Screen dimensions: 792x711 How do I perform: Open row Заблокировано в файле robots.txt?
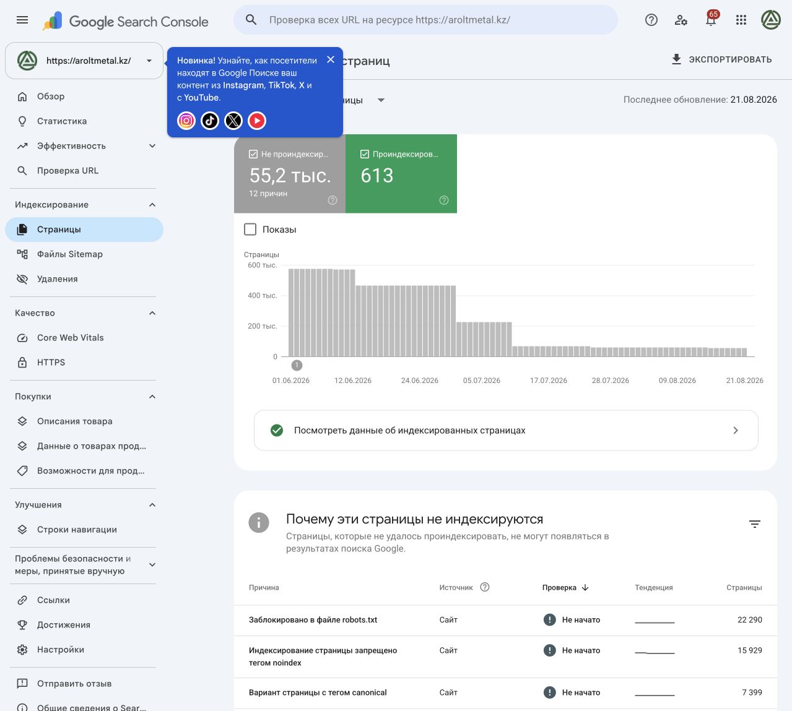coord(505,620)
